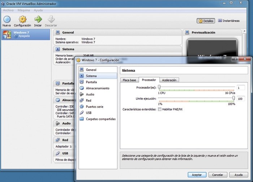Viewport: 253px width, 182px height.
Task: Toggle the Detalles view button
Action: pos(206,21)
